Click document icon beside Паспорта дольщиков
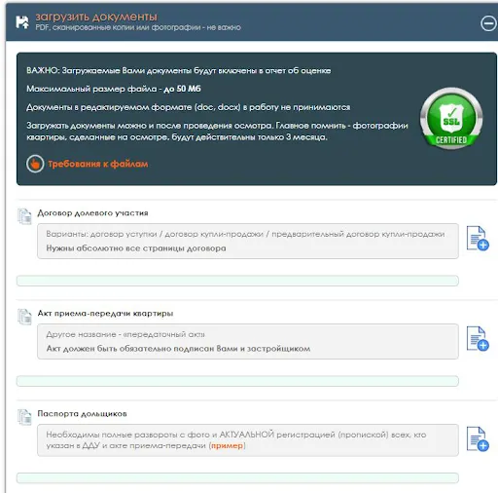 pyautogui.click(x=24, y=417)
